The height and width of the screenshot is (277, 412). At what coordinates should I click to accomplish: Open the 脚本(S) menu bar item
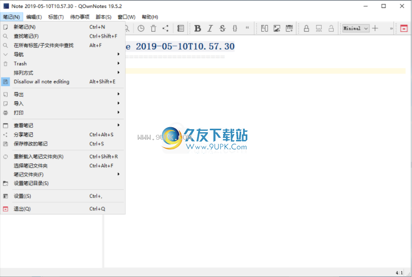[x=104, y=17]
